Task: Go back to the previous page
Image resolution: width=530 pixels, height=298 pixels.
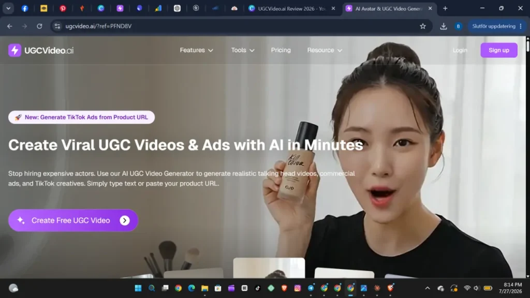Action: click(10, 26)
